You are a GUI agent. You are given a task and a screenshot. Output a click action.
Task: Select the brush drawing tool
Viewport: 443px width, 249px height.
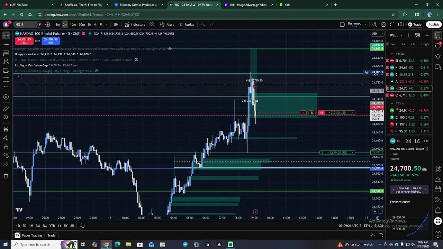[6, 79]
